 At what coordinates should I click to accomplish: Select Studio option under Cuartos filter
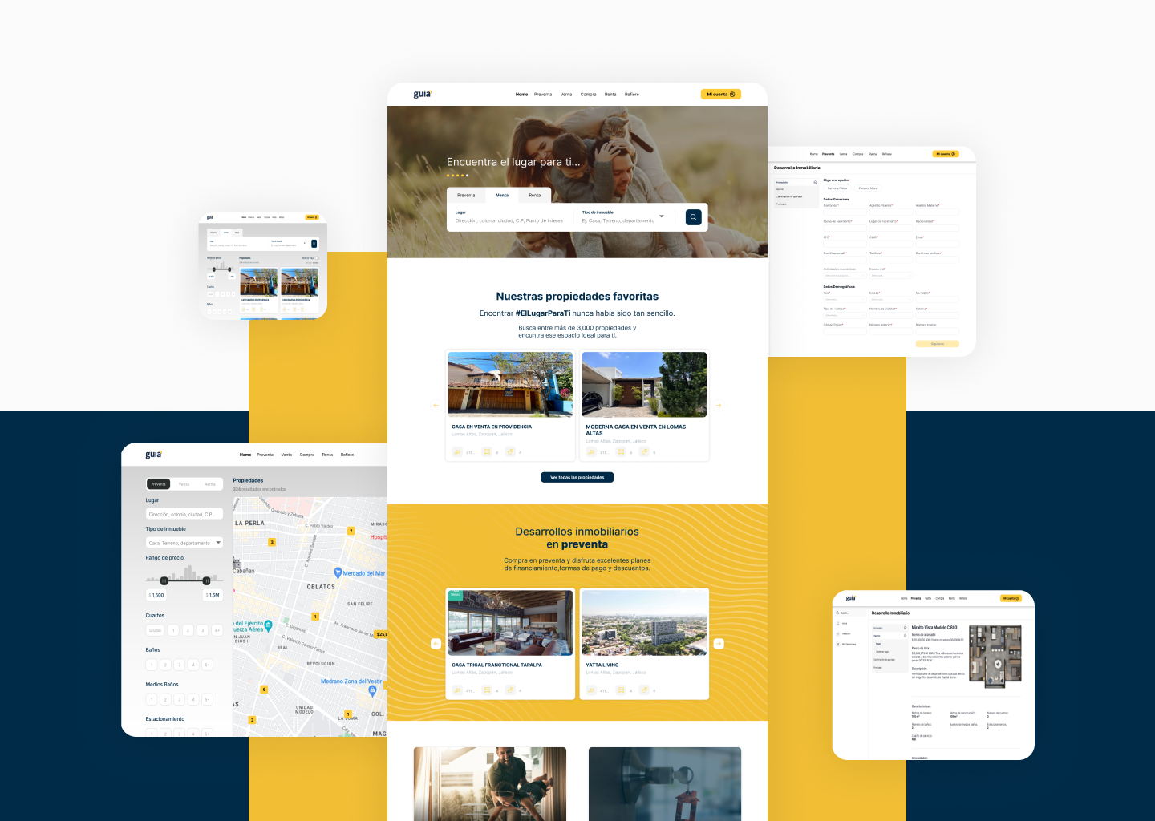[155, 630]
